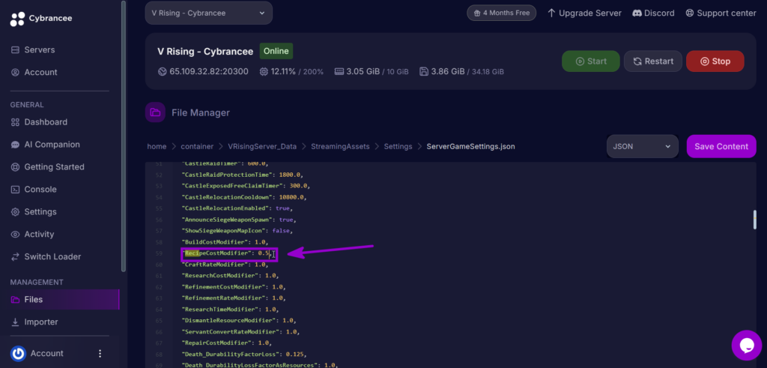Click the Start server button
The image size is (767, 368).
591,61
